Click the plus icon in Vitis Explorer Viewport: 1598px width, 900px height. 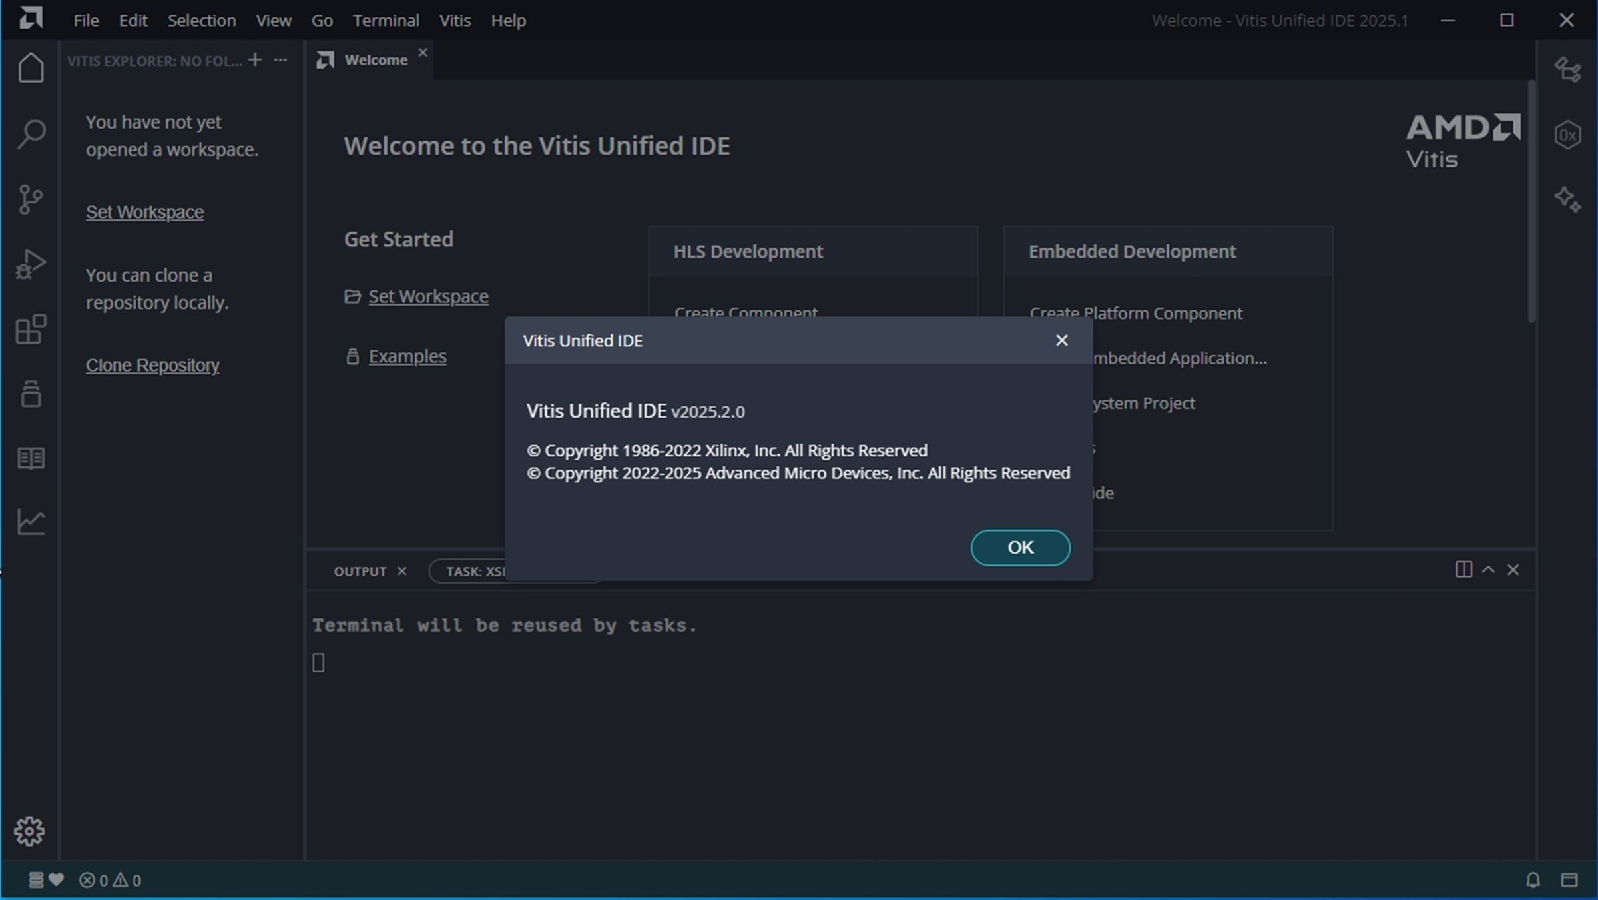click(255, 60)
